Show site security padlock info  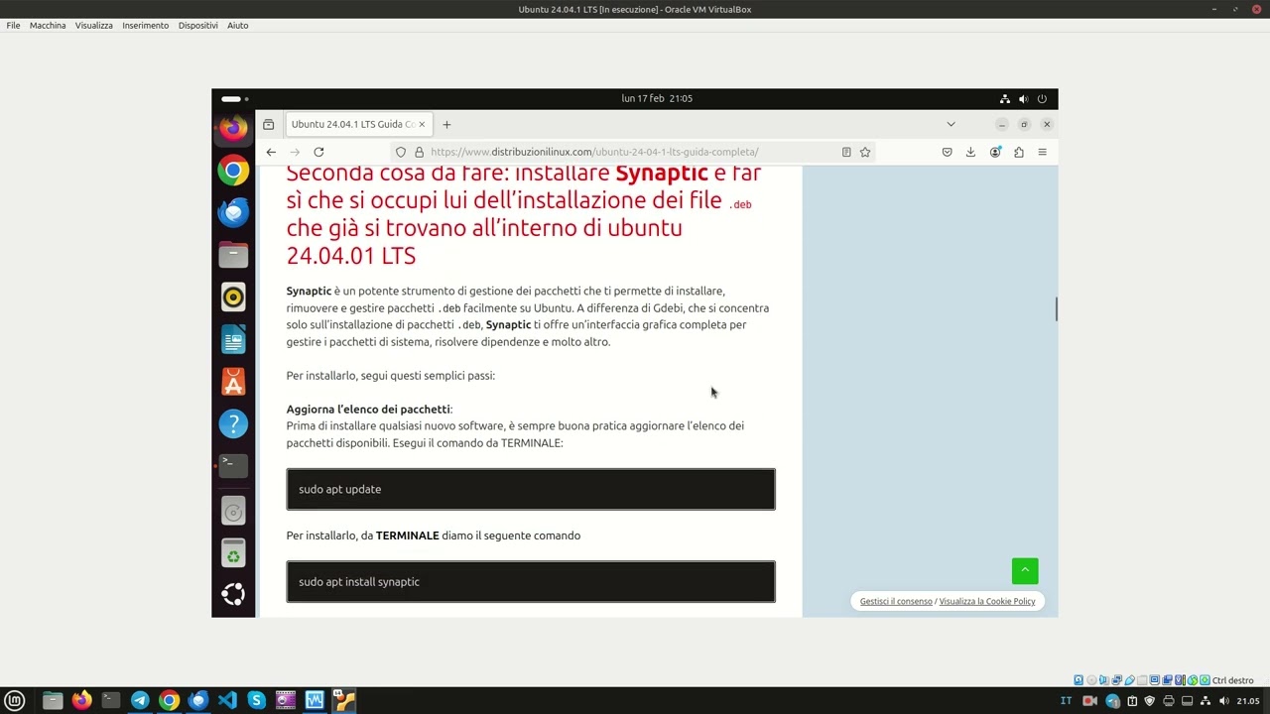(x=419, y=152)
